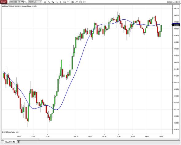Image resolution: width=181 pixels, height=145 pixels.
Task: Click the grayed-out zoom out magnifier
Action: tap(57, 2)
